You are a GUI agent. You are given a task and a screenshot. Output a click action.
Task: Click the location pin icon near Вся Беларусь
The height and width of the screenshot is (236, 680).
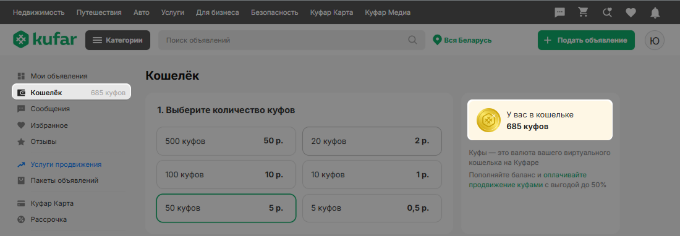(437, 40)
